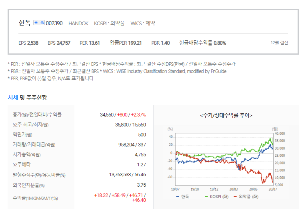Click the 외국인지분율(%) row label
Viewport: 306px width, 209px height.
(29, 185)
